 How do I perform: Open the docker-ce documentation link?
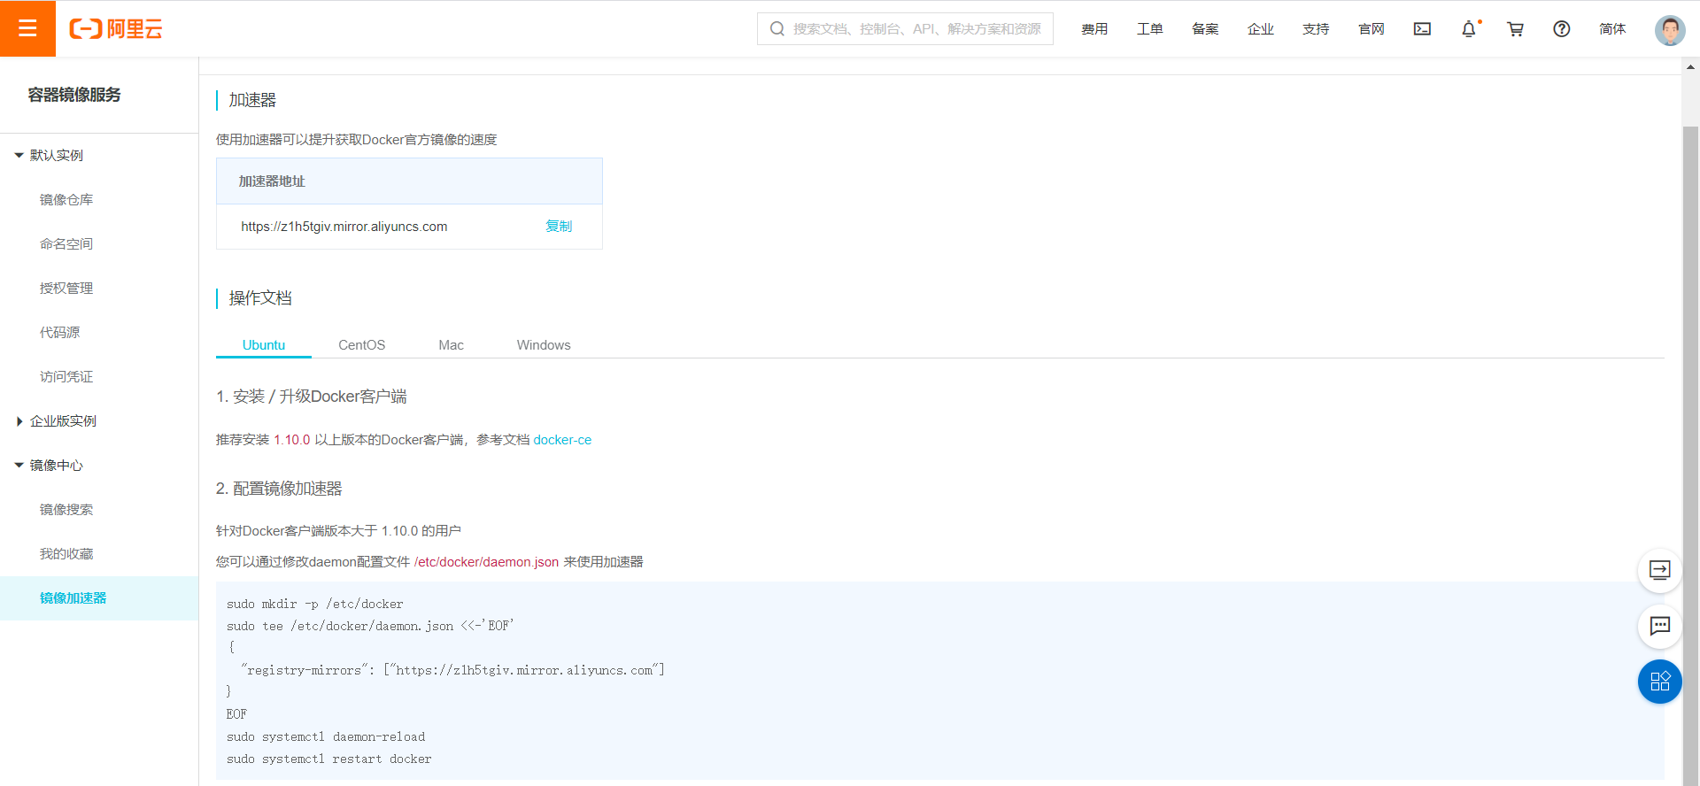point(562,440)
